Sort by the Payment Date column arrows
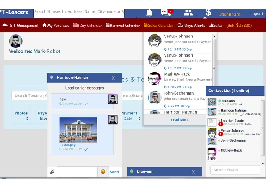 pyautogui.click(x=139, y=119)
